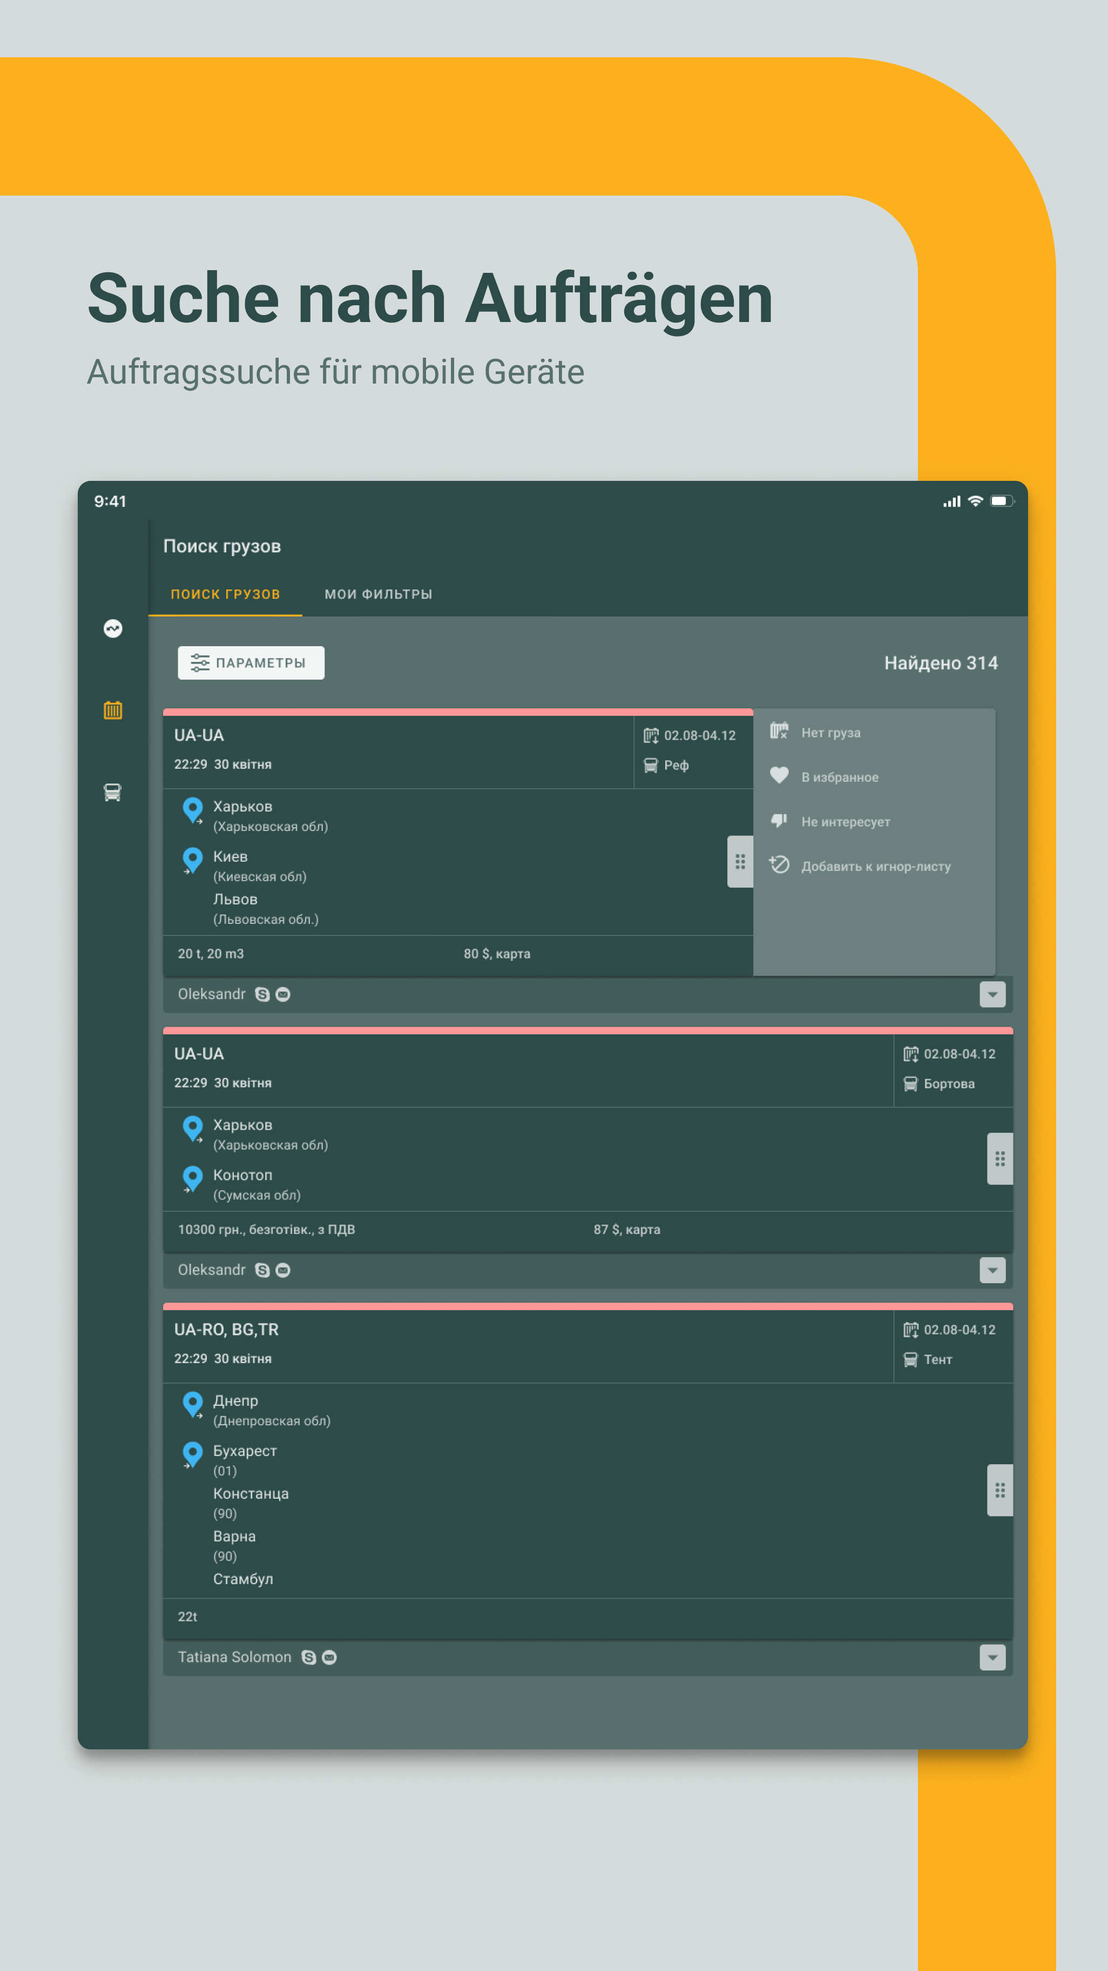Click Конотоп destination pin icon
The image size is (1108, 1971).
tap(193, 1178)
